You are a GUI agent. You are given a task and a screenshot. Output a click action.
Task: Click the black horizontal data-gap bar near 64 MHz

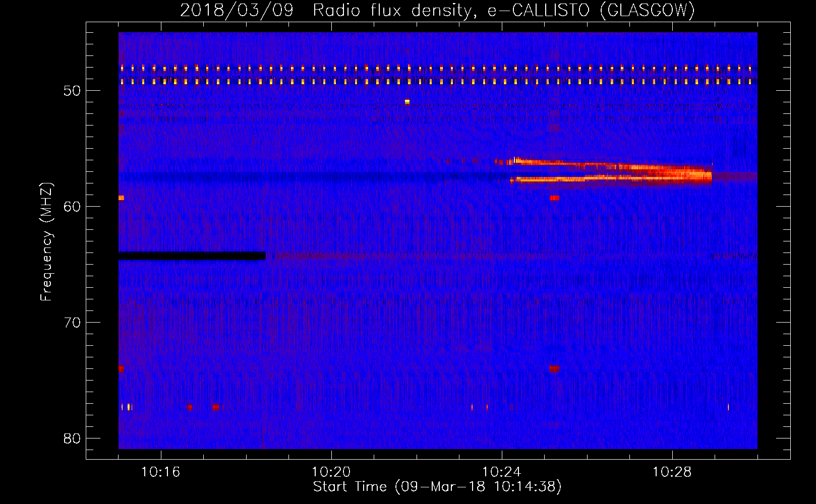[x=192, y=256]
